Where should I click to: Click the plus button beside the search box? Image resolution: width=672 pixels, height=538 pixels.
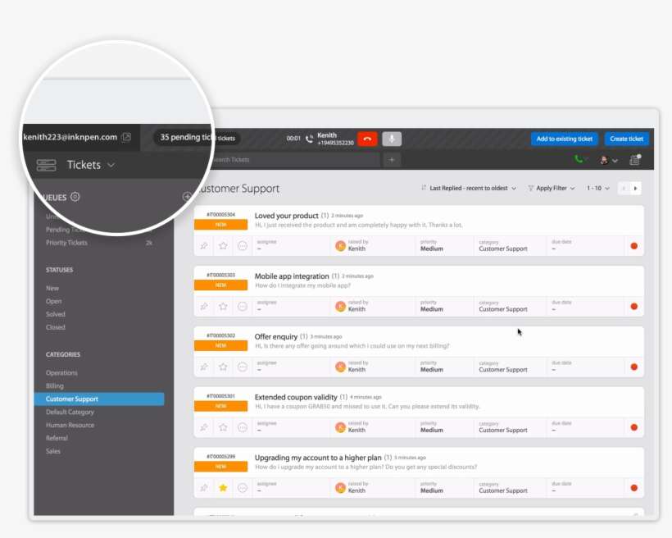click(392, 160)
